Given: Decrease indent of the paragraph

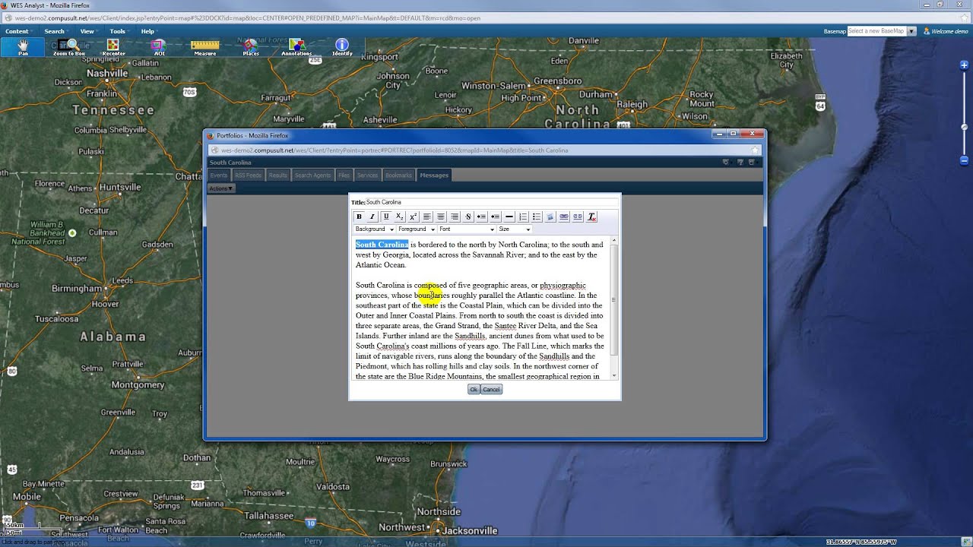Looking at the screenshot, I should (496, 217).
